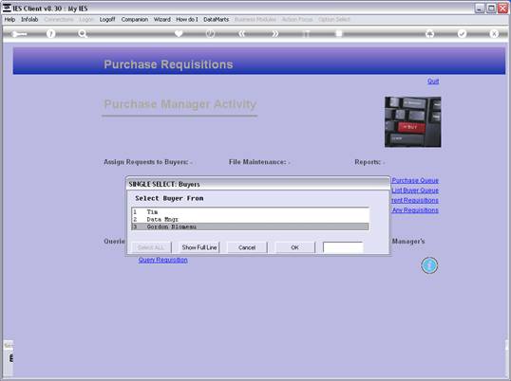511x381 pixels.
Task: Select Data Mngr in buyers list
Action: pyautogui.click(x=250, y=220)
